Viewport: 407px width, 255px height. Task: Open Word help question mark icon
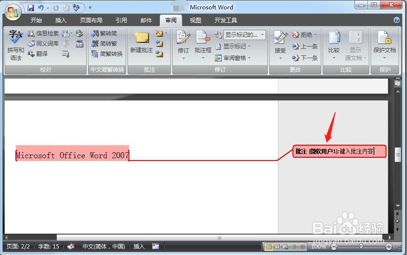coord(397,20)
